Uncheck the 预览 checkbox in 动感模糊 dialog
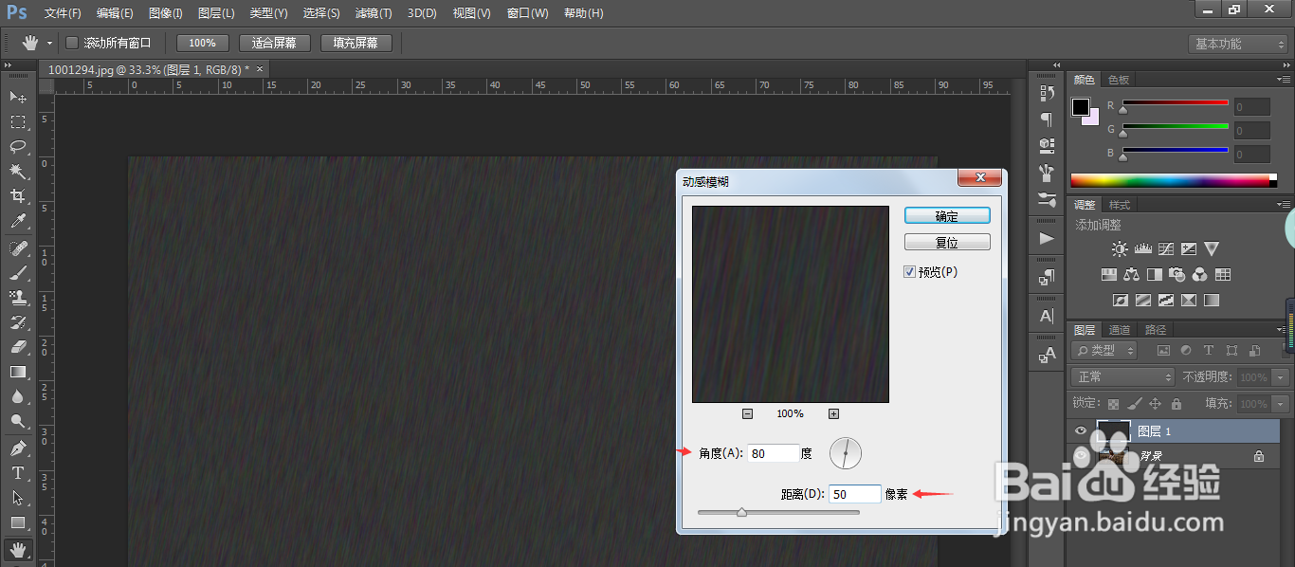Image resolution: width=1295 pixels, height=567 pixels. click(x=909, y=271)
